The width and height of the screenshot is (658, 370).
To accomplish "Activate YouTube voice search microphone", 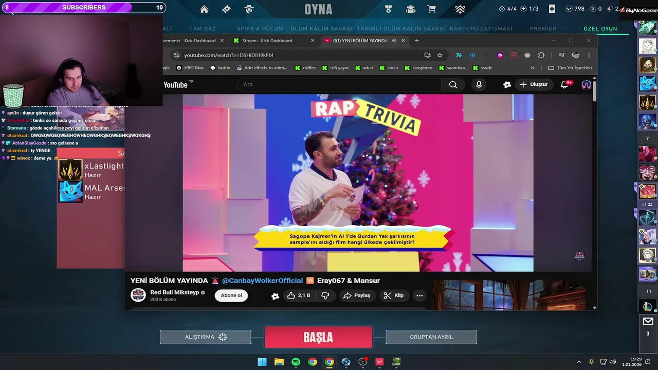I will tap(479, 85).
